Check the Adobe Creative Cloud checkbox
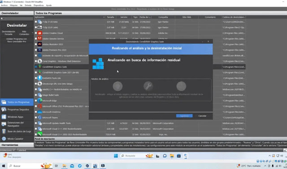 pyautogui.click(x=36, y=33)
